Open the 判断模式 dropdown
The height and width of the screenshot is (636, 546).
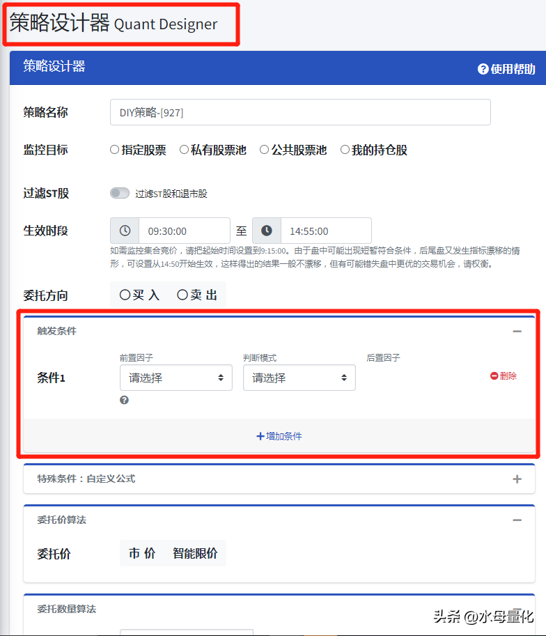[299, 378]
